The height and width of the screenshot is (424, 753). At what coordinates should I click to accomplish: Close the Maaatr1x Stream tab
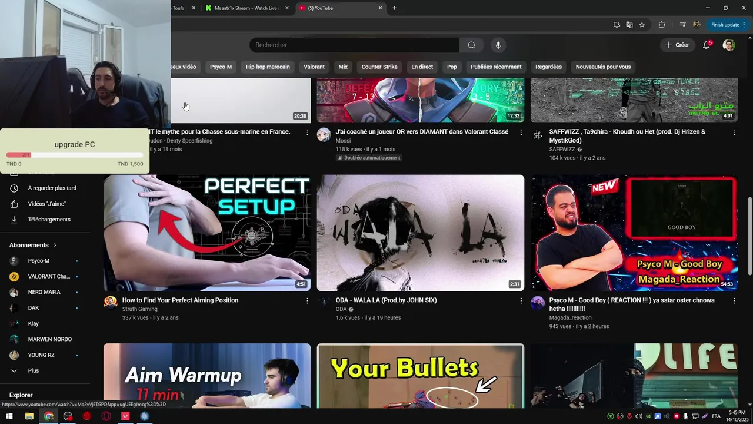287,8
